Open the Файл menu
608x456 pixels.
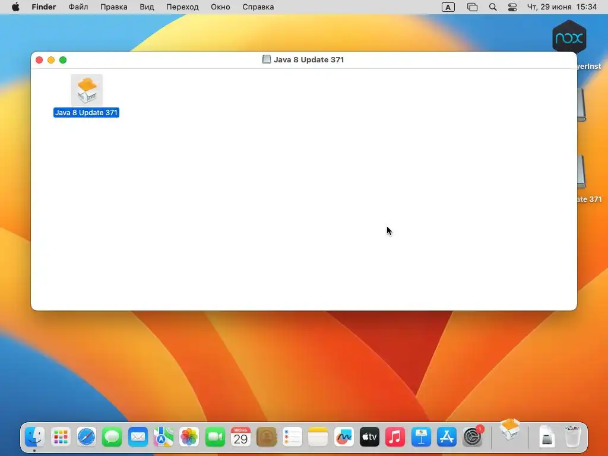point(78,7)
